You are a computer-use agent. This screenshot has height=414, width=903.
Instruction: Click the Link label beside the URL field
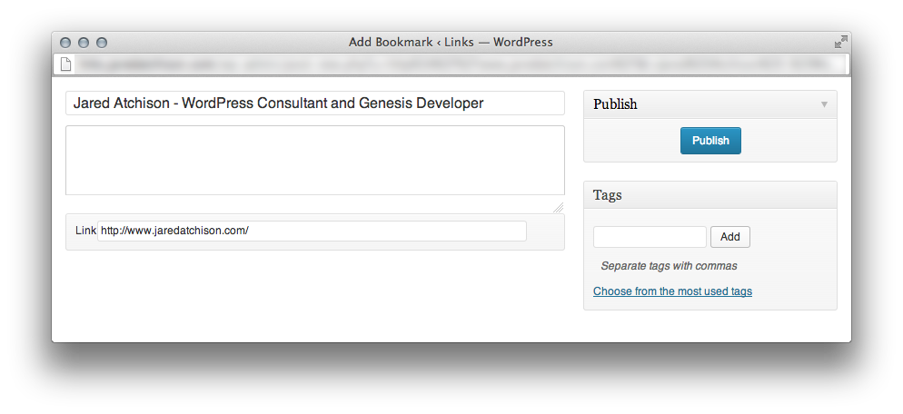pyautogui.click(x=85, y=232)
